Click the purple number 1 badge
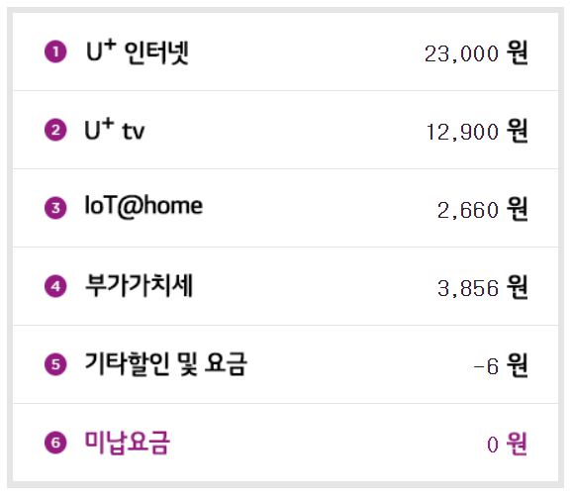This screenshot has width=572, height=498. [55, 51]
